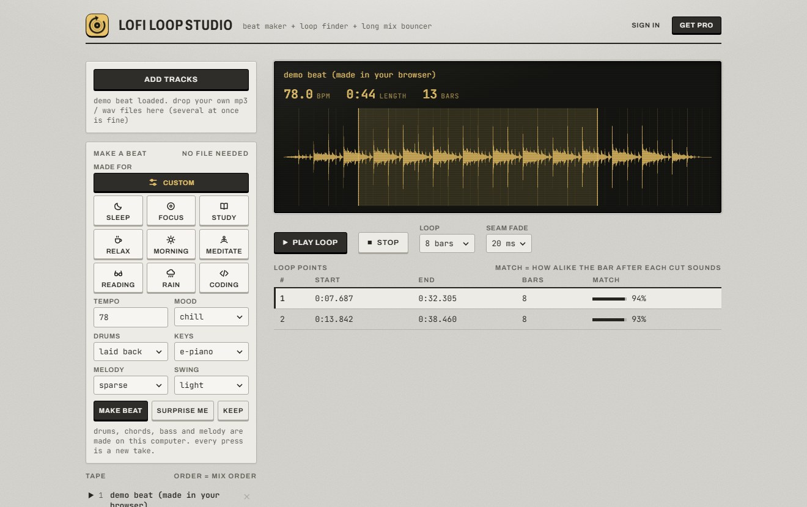The height and width of the screenshot is (507, 807).
Task: Select the Reading preset with glasses icon
Action: (118, 278)
